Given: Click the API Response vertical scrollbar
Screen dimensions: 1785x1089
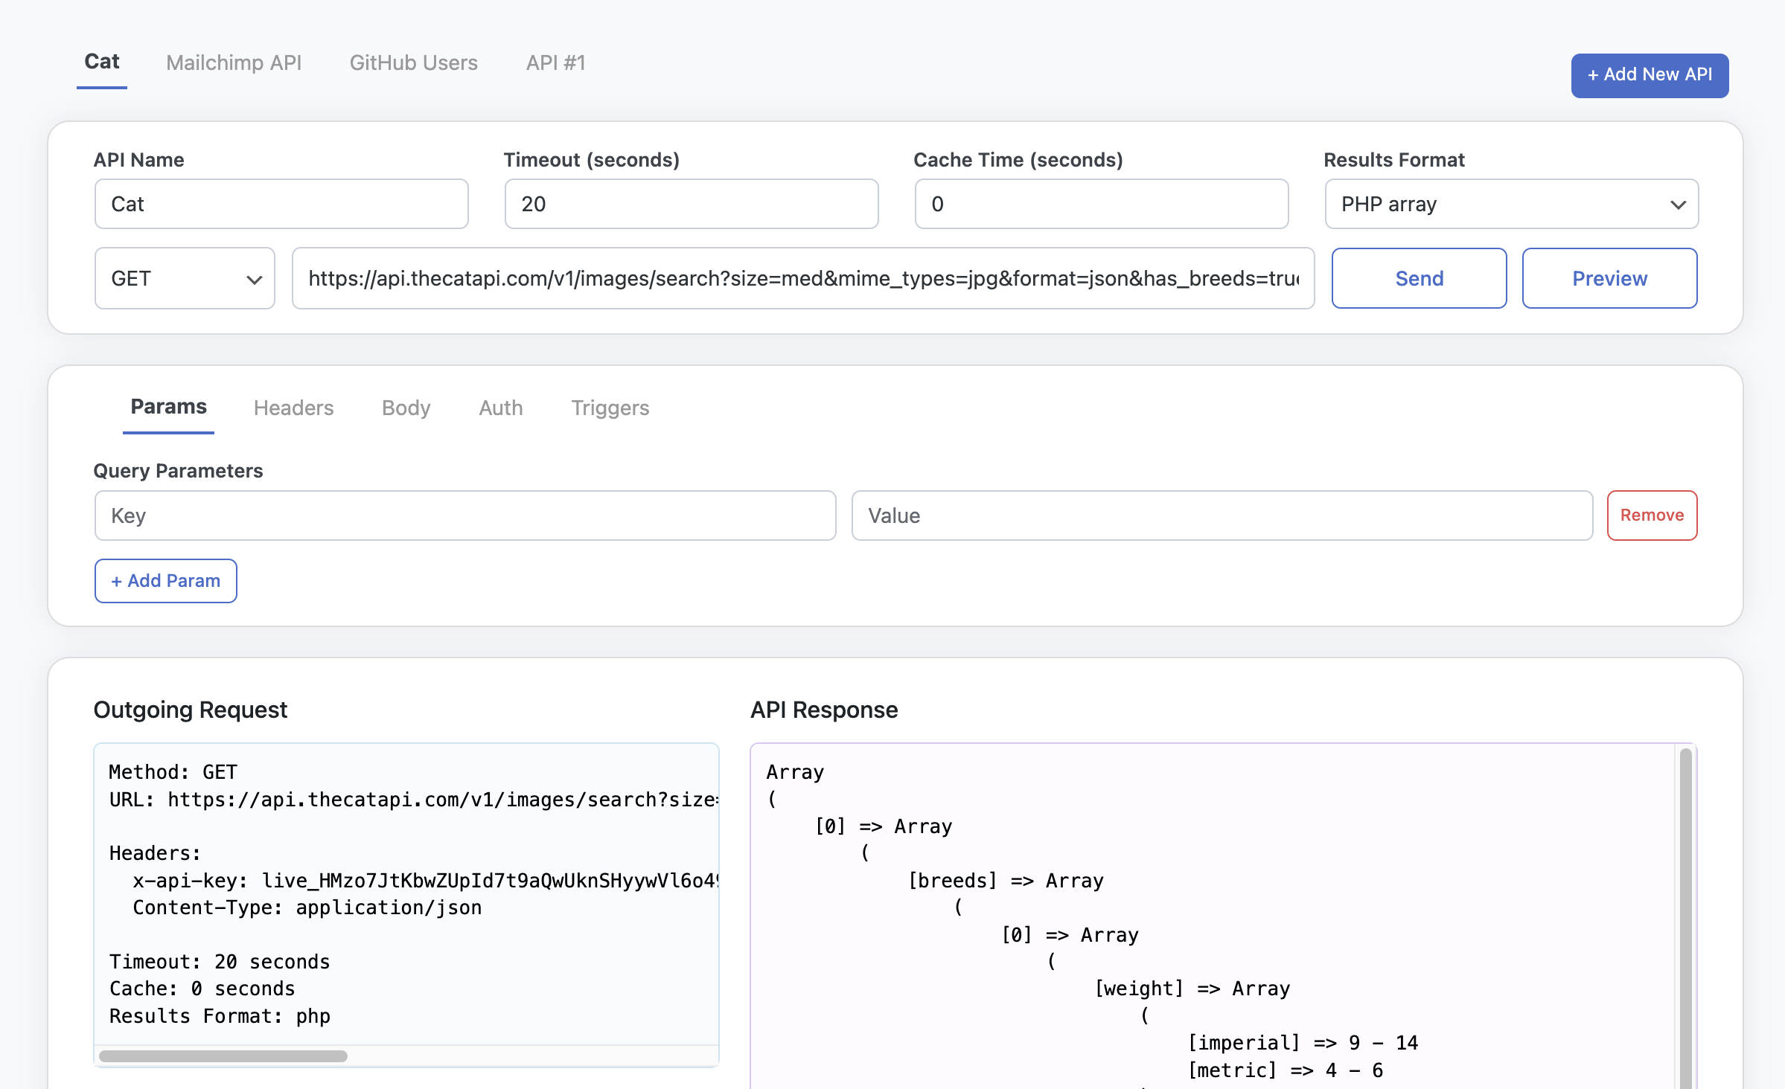Looking at the screenshot, I should click(1685, 915).
